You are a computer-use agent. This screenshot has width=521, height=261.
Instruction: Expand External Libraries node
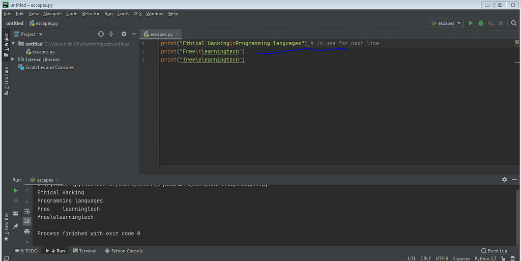13,59
